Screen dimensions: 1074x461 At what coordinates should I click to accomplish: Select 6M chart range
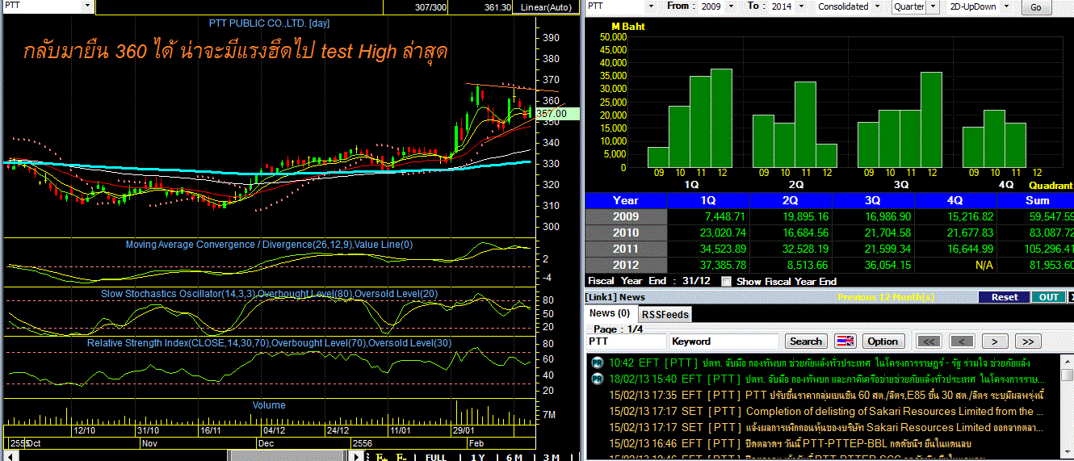[x=514, y=457]
